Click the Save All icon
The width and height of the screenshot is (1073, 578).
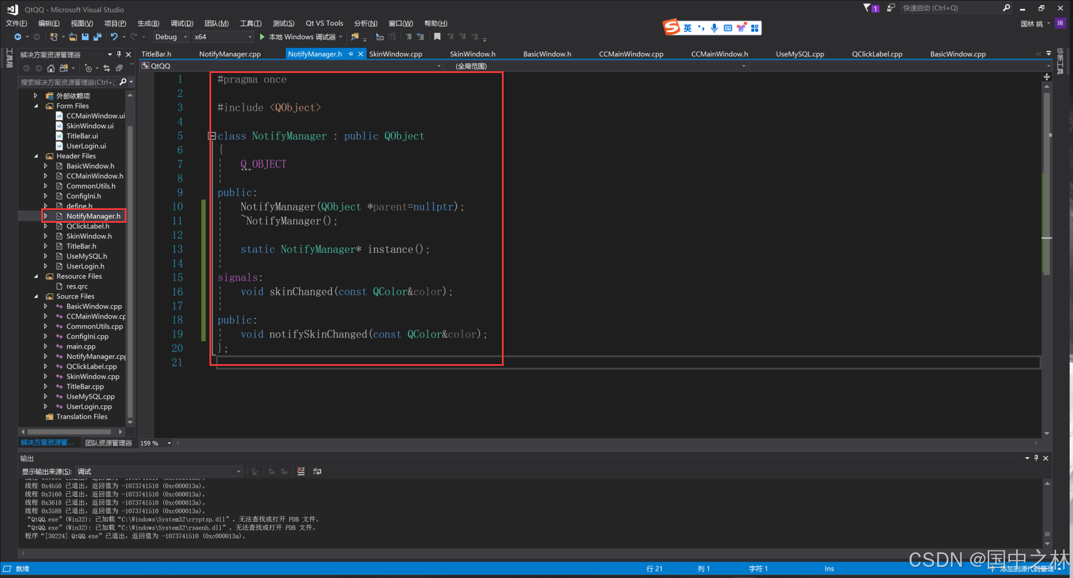point(97,37)
